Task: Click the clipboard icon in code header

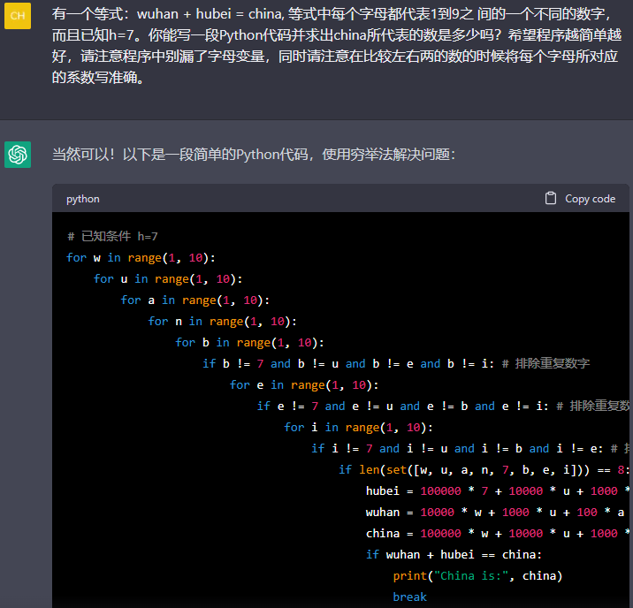Action: coord(551,199)
